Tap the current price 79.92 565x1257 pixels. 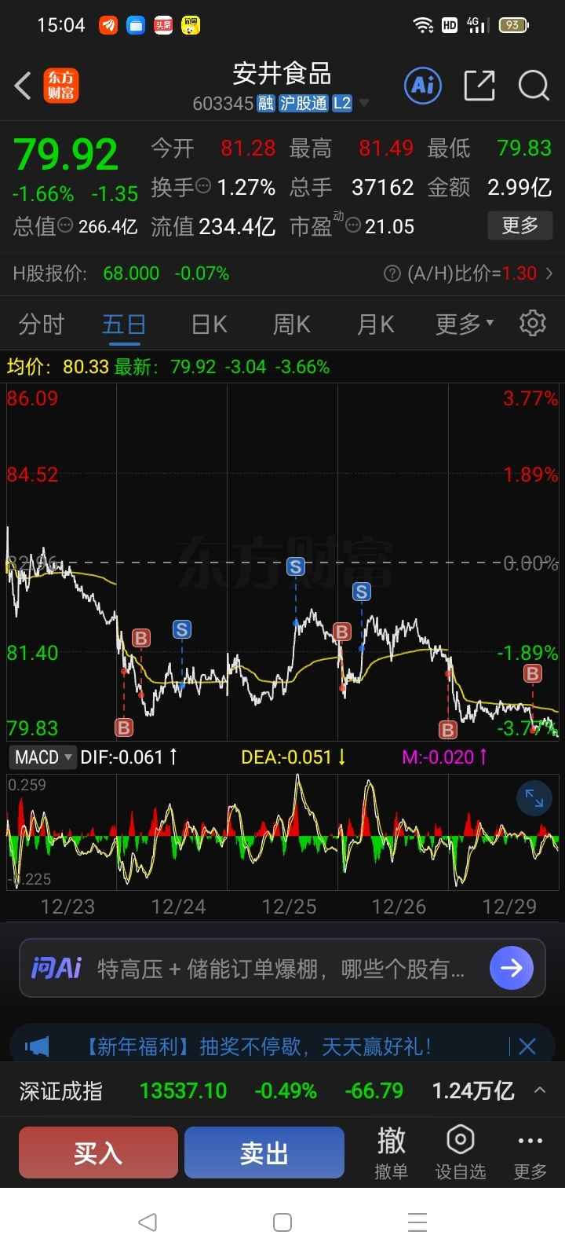[x=66, y=154]
